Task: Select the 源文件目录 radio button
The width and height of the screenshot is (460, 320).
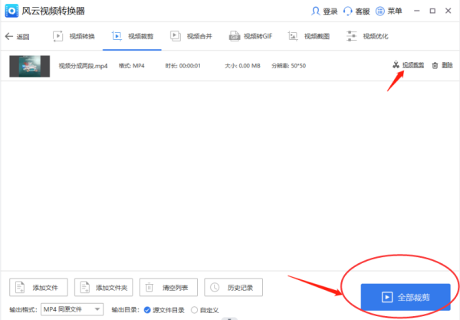Action: (147, 310)
